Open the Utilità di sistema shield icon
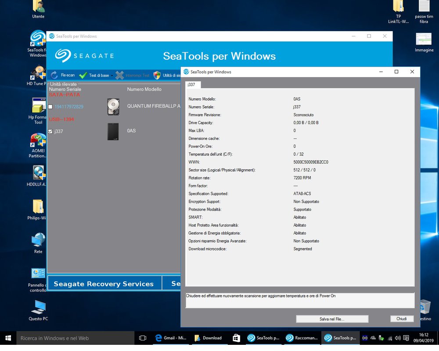The width and height of the screenshot is (439, 351). (x=157, y=75)
